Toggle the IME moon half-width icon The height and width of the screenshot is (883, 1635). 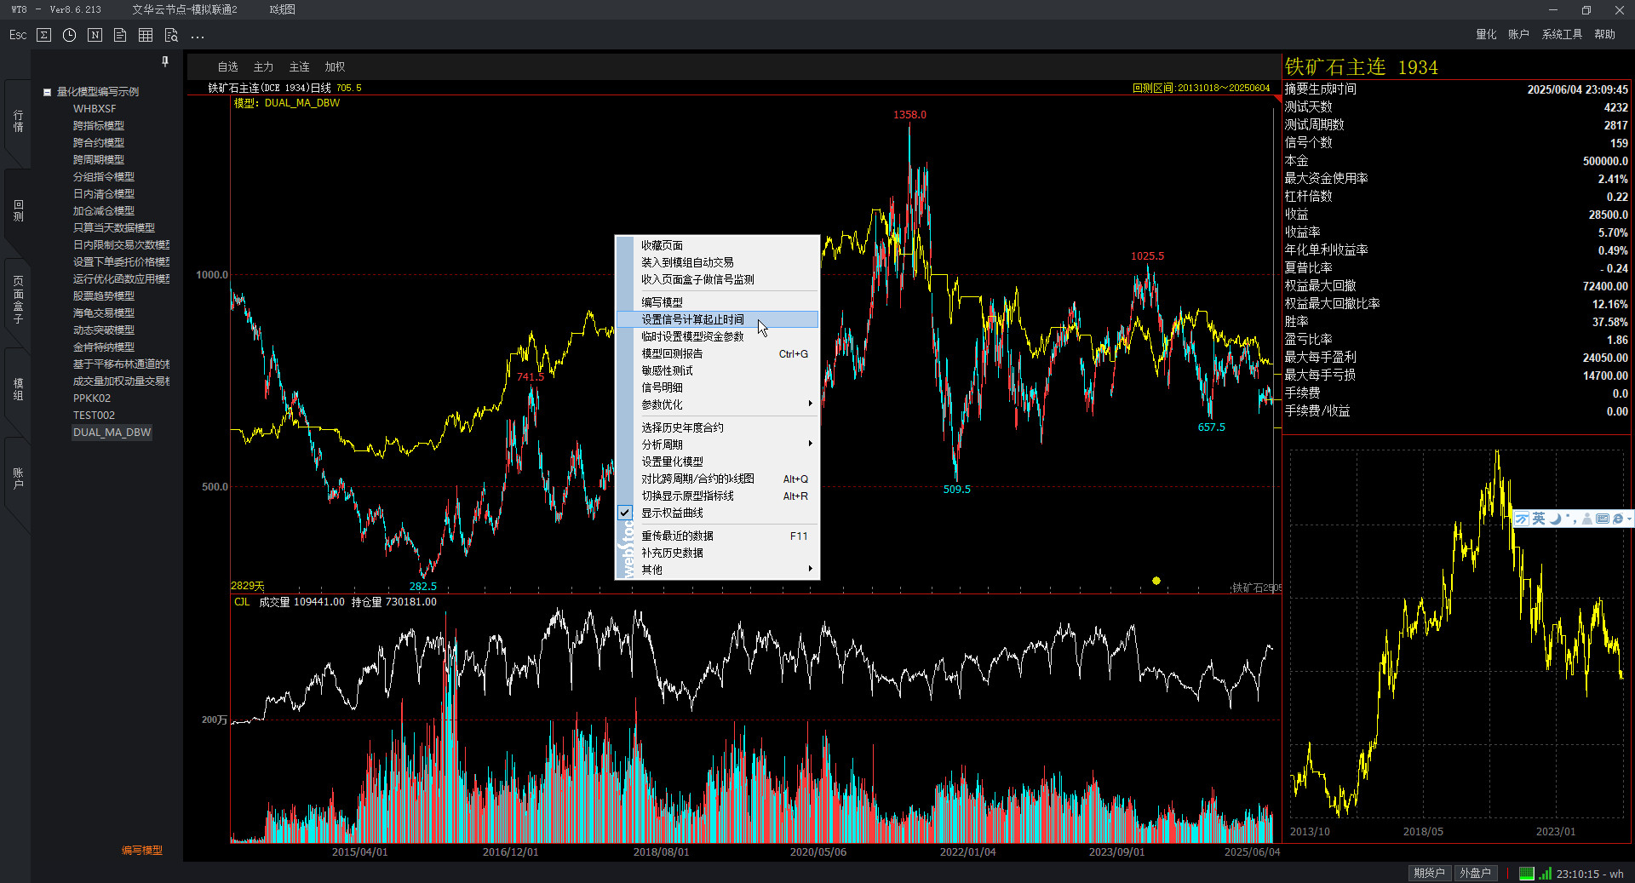[x=1555, y=519]
